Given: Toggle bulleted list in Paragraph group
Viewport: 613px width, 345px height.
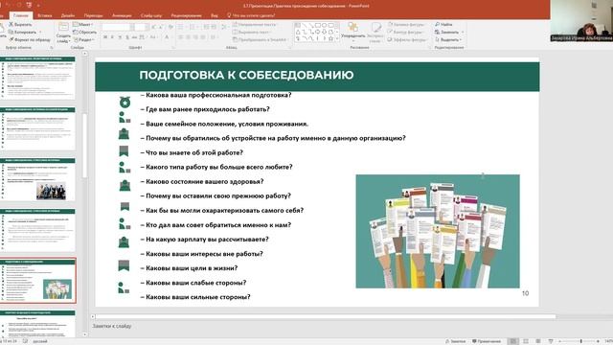Looking at the screenshot, I should [181, 27].
